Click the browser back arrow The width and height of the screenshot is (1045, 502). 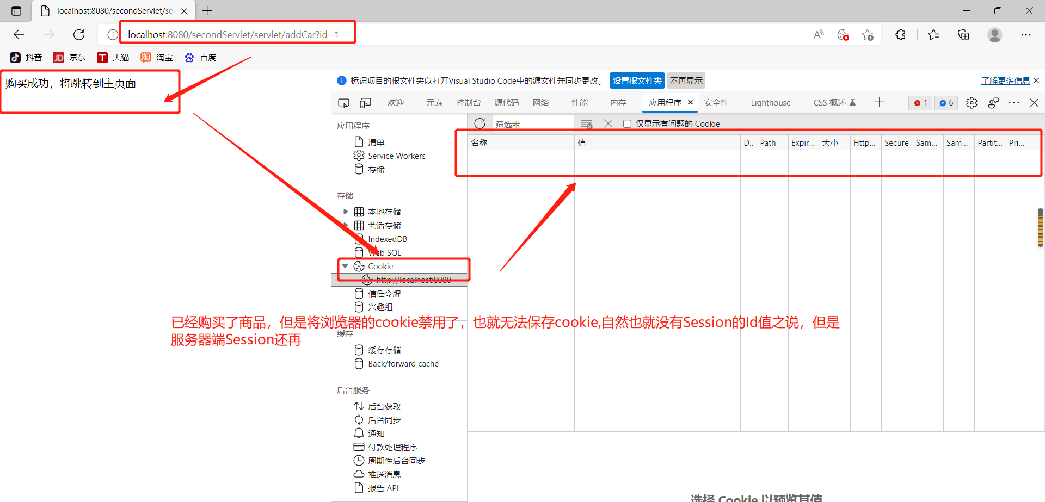(x=19, y=35)
